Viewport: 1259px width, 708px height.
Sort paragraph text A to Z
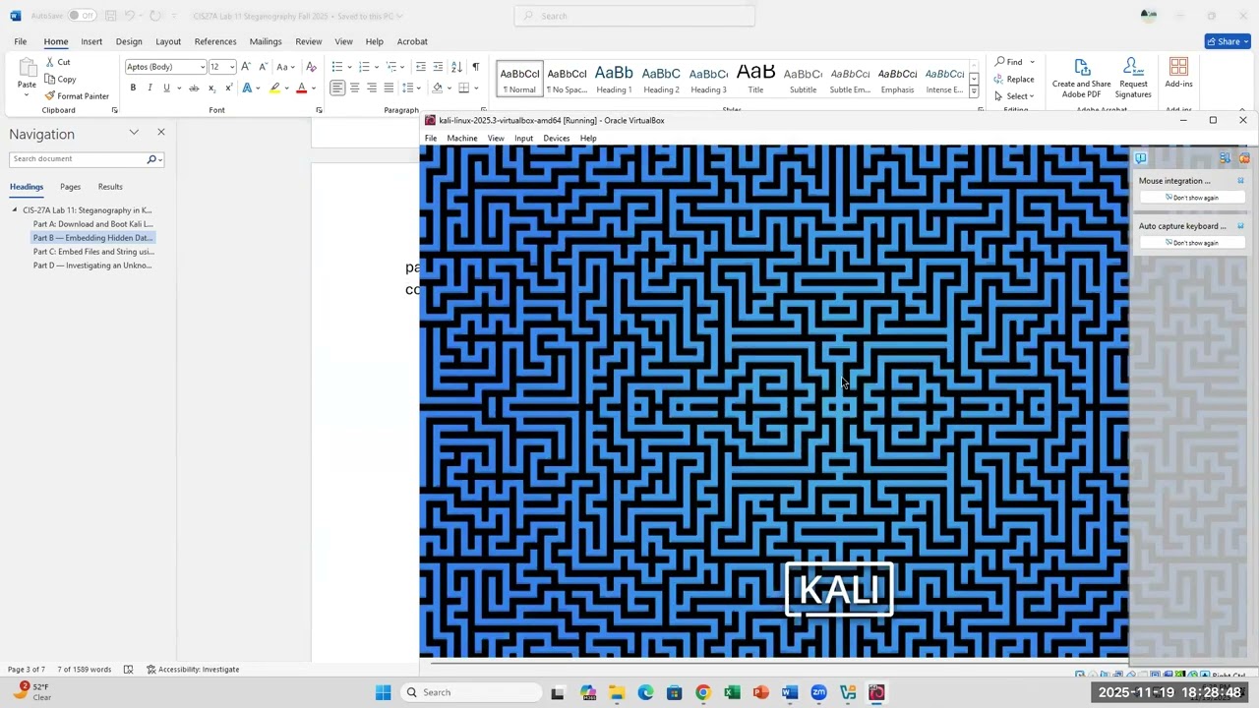(456, 66)
